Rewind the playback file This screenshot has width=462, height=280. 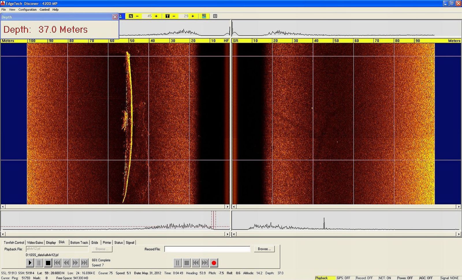point(66,263)
